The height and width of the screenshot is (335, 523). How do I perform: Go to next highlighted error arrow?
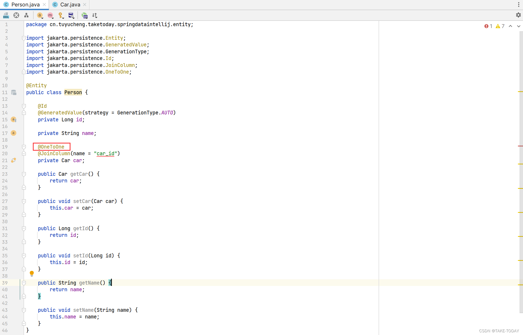[518, 26]
